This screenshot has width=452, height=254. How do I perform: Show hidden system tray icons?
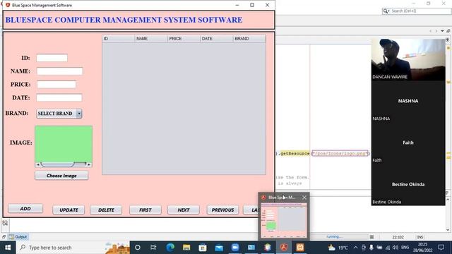click(355, 248)
